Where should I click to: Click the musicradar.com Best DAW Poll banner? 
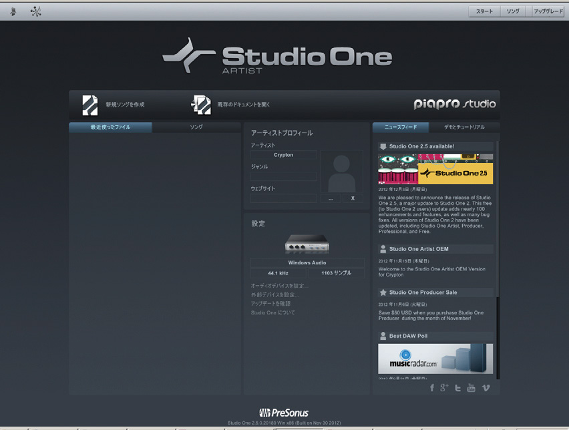(x=435, y=359)
